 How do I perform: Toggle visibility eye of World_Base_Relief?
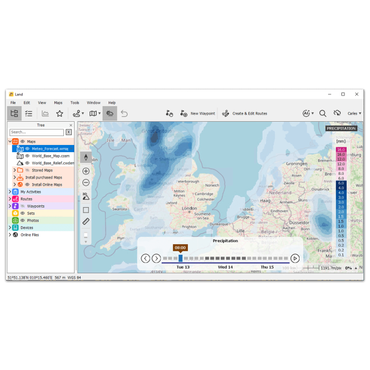click(27, 163)
